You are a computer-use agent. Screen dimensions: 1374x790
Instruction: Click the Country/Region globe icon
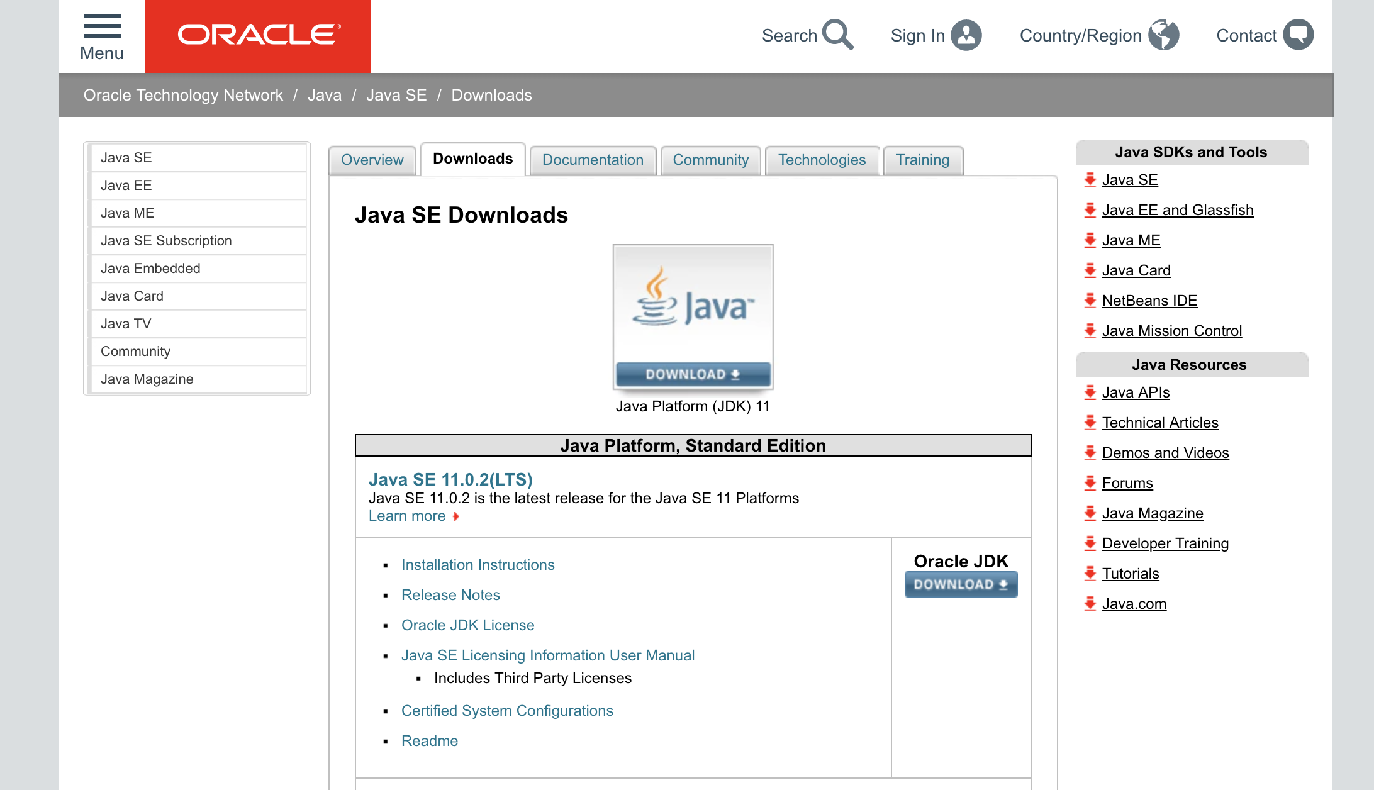[x=1163, y=35]
